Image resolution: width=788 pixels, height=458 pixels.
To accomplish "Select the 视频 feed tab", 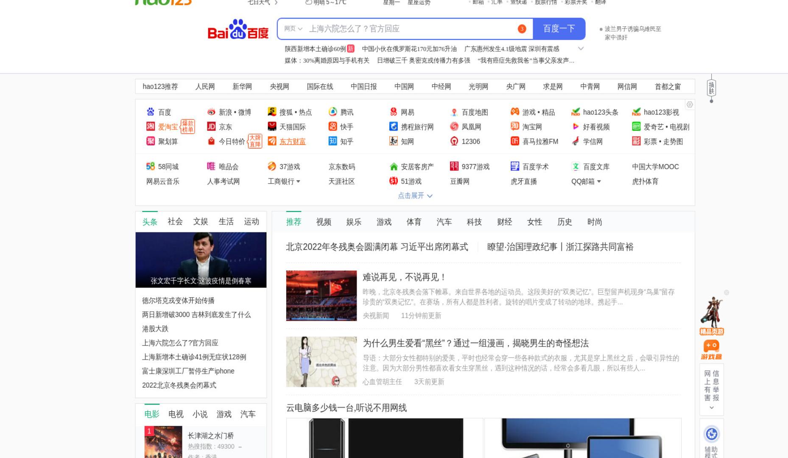I will (x=324, y=222).
